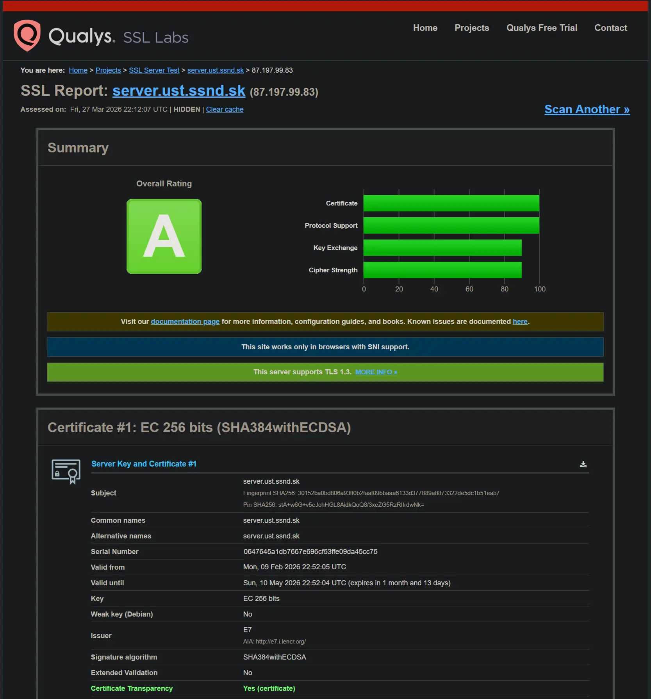The image size is (651, 699).
Task: Click the green Certificate rating bar
Action: pyautogui.click(x=451, y=203)
